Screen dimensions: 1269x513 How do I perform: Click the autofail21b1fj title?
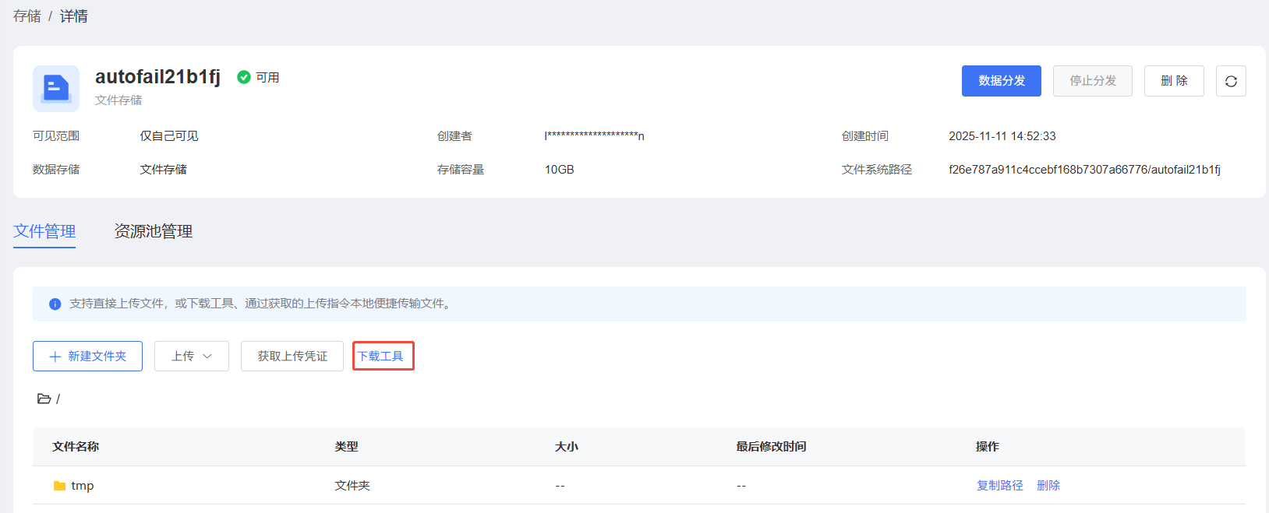point(157,76)
